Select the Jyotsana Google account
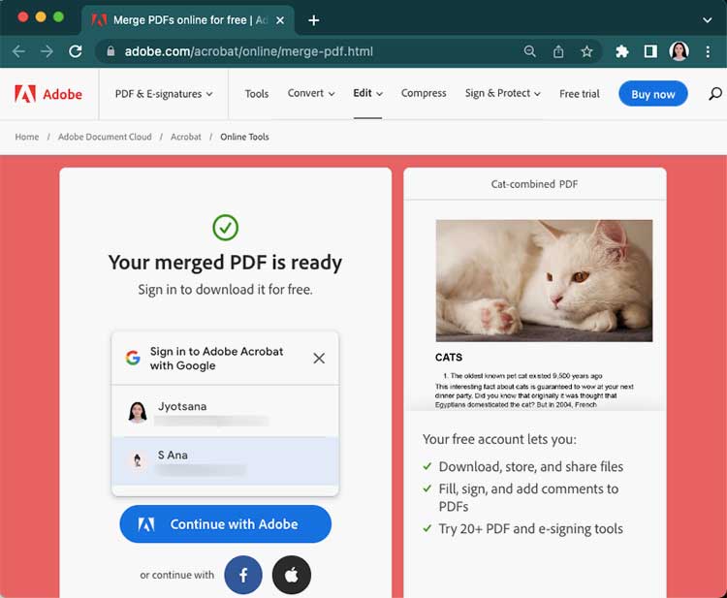 (x=225, y=412)
